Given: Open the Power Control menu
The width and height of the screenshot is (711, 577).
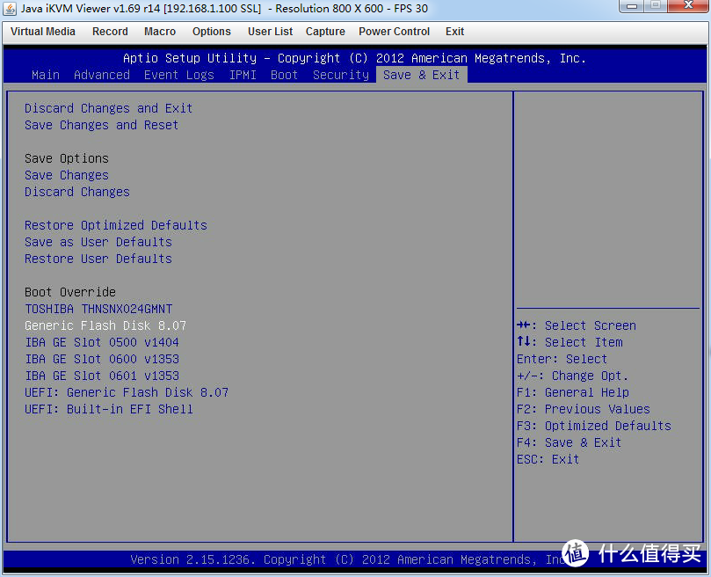Looking at the screenshot, I should click(394, 32).
